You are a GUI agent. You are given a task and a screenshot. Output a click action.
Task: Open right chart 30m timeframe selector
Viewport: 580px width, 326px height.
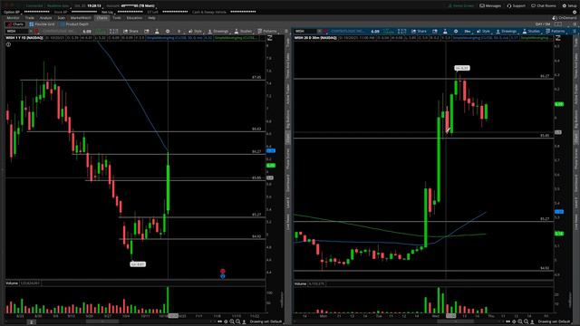click(x=468, y=32)
